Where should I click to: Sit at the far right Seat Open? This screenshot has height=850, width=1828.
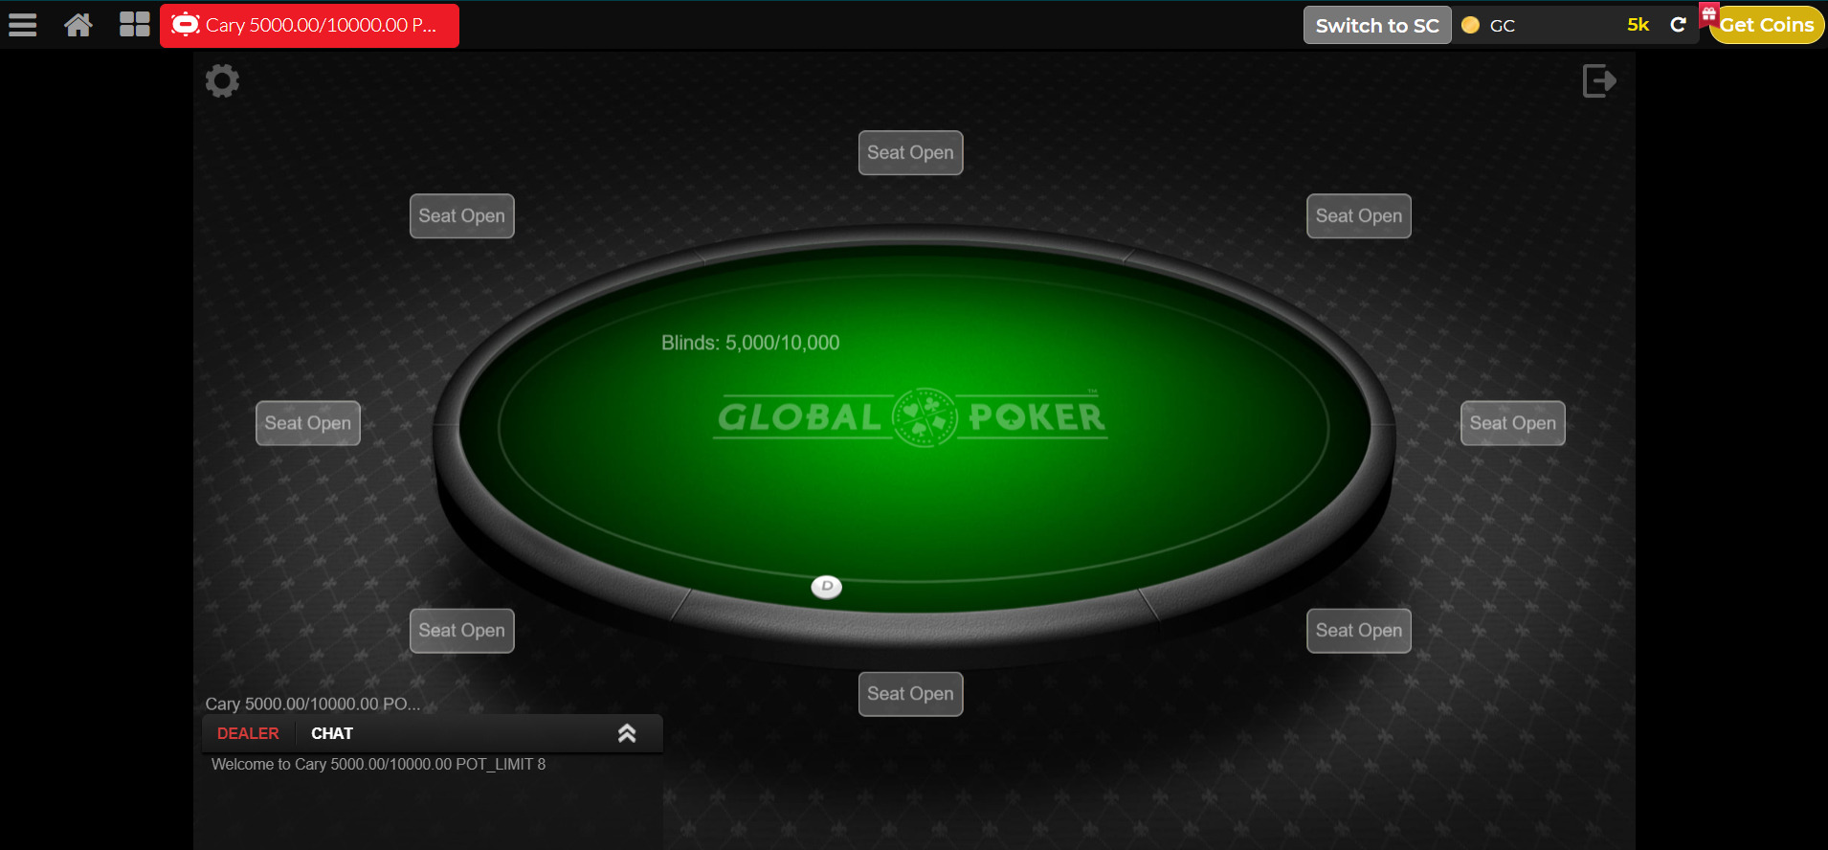(x=1513, y=423)
